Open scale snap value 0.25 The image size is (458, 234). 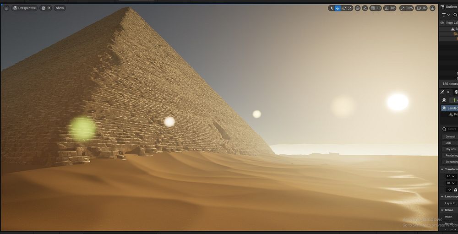409,8
